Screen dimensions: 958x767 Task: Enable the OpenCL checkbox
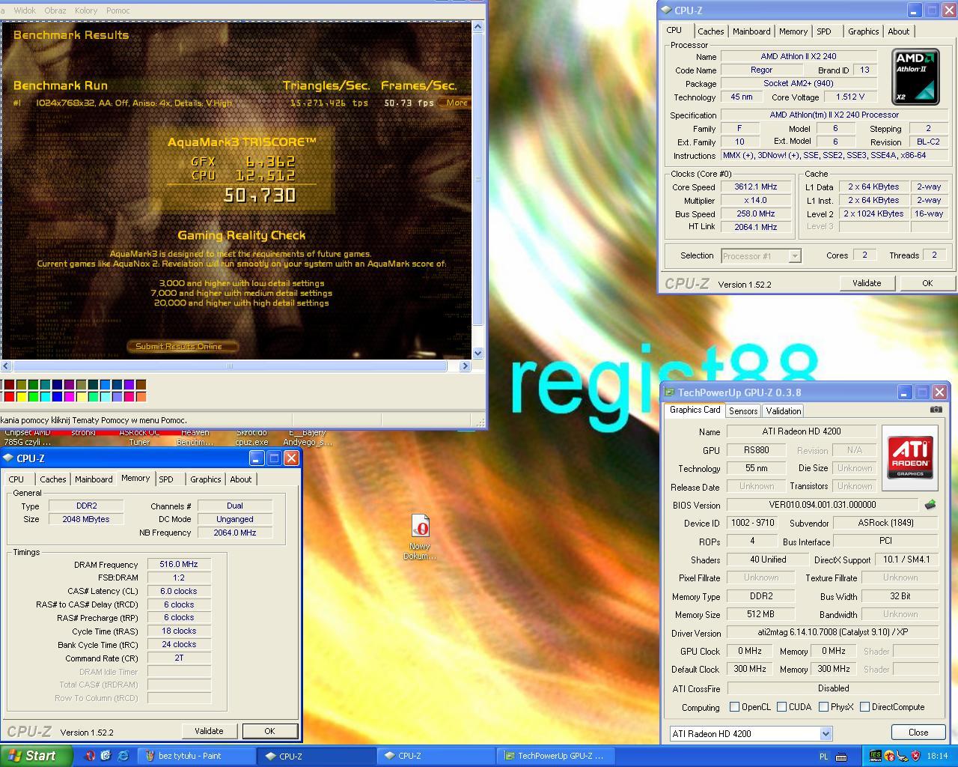coord(734,707)
